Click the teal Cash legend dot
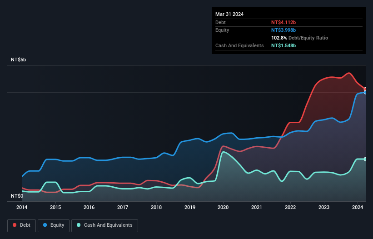This screenshot has width=373, height=239. pos(79,225)
